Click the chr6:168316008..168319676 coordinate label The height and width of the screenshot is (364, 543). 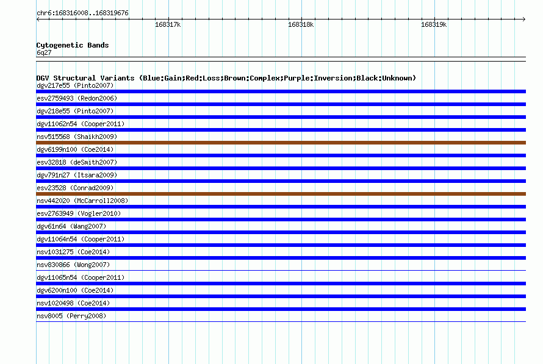(82, 13)
